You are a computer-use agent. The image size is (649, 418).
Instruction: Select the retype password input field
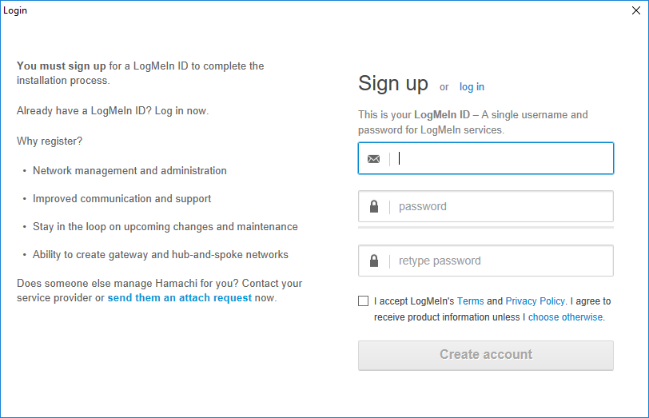(x=485, y=261)
